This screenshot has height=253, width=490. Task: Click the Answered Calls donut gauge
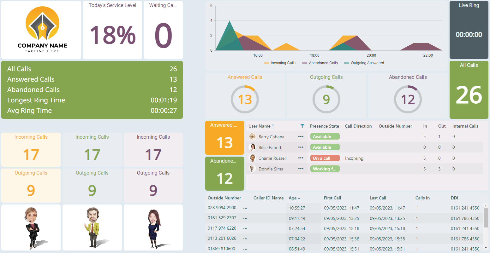pyautogui.click(x=245, y=100)
